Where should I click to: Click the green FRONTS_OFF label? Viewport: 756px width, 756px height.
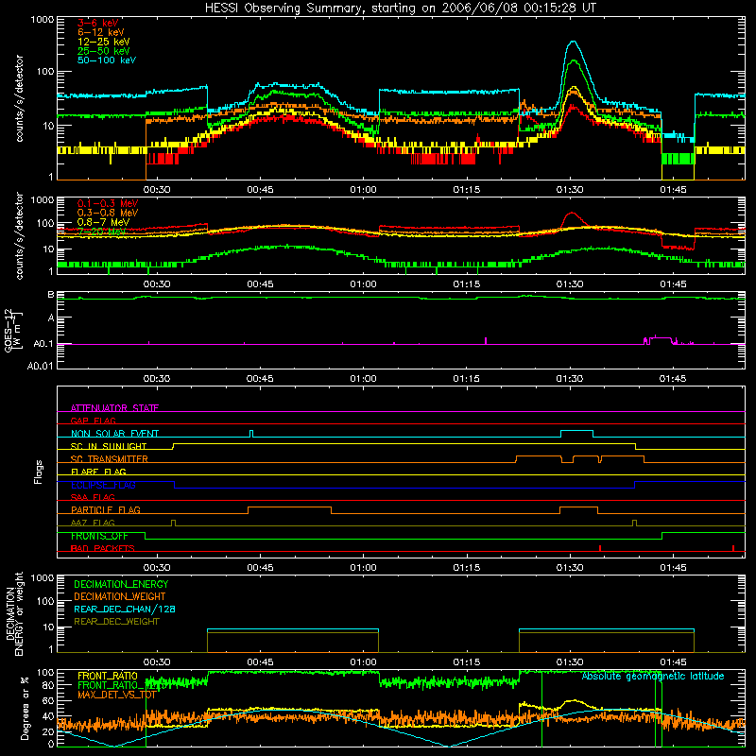[x=99, y=536]
